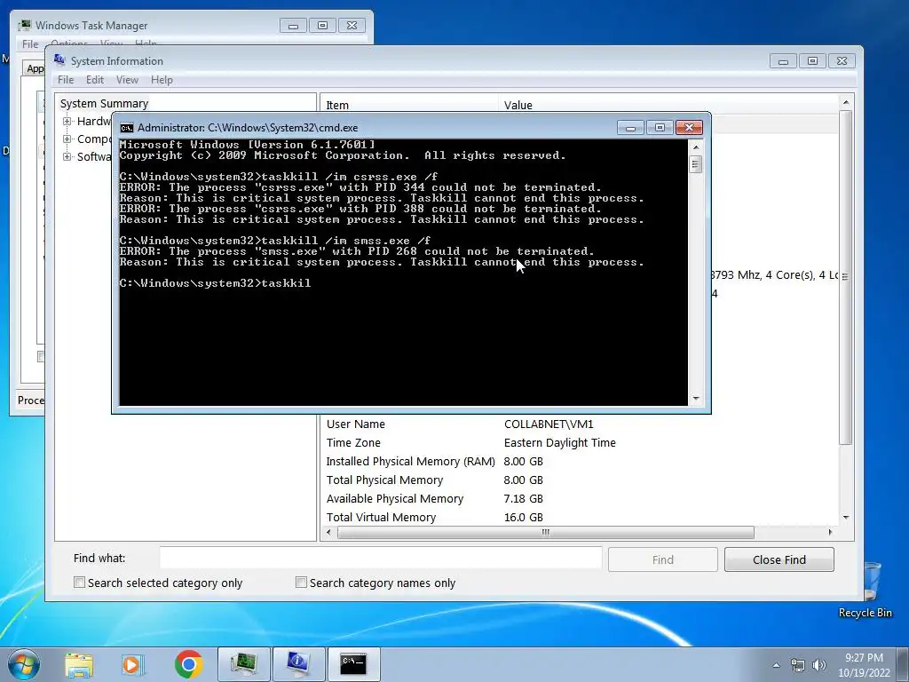Select the Total Physical Memory row
909x682 pixels.
(580, 480)
